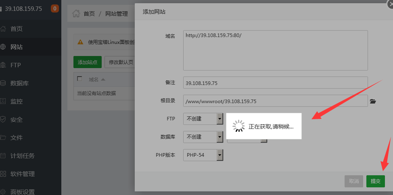
Task: Click the database stack icon
Action: (3, 83)
